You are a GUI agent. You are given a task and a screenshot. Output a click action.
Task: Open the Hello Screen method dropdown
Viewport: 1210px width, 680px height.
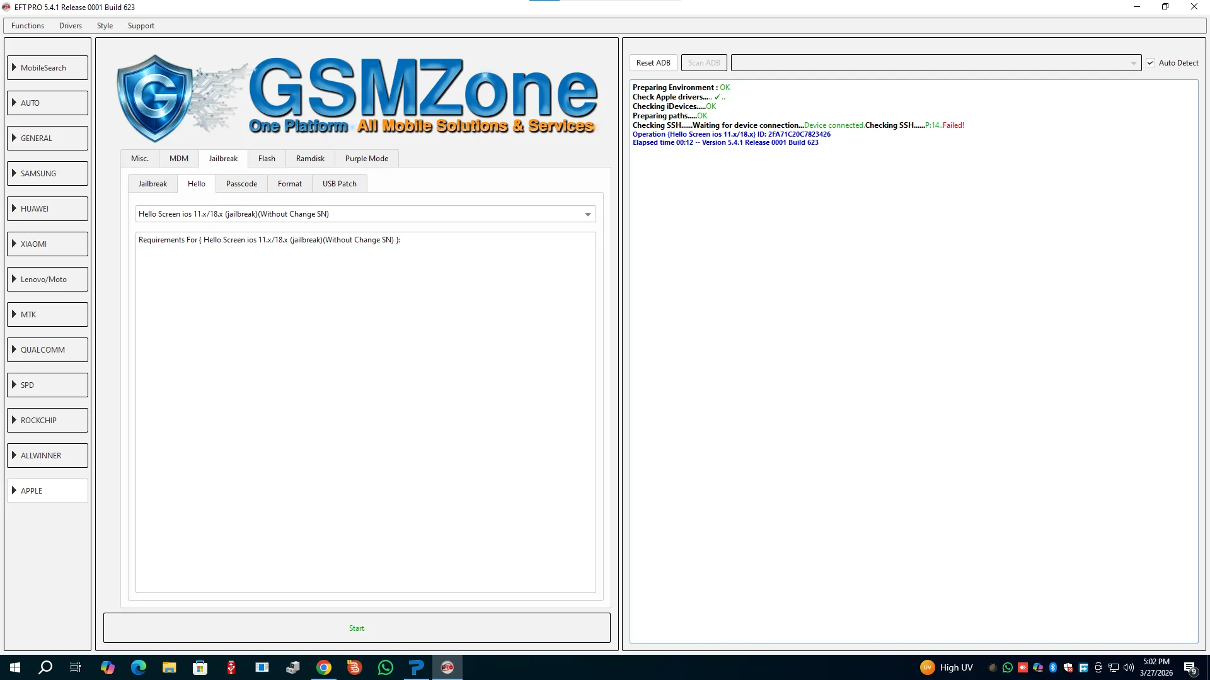tap(587, 214)
